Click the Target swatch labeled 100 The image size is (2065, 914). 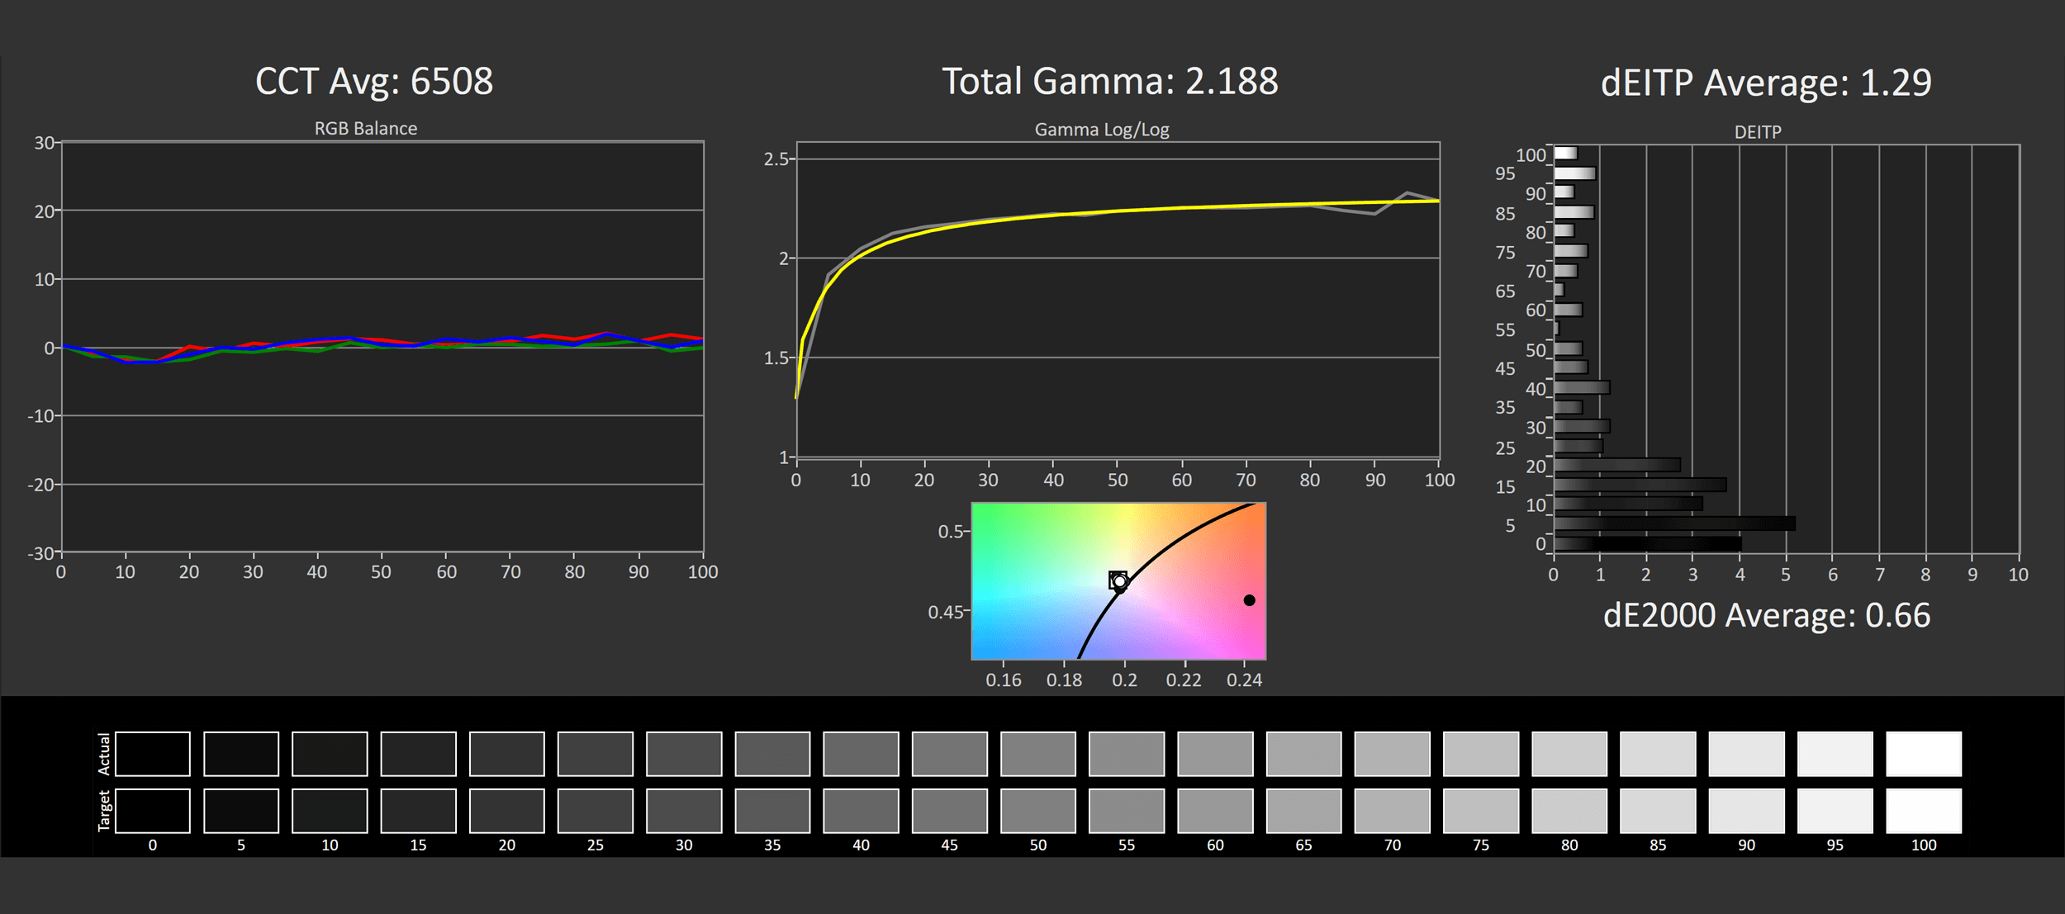point(1924,811)
